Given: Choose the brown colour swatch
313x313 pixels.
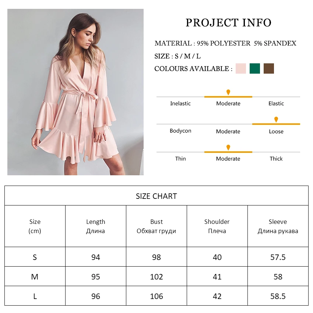Looking at the screenshot, I should click(x=269, y=68).
